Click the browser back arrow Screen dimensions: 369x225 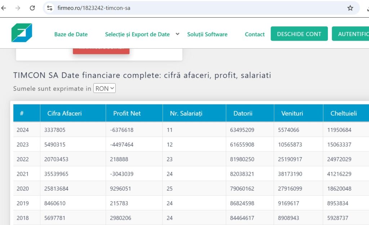click(x=4, y=8)
